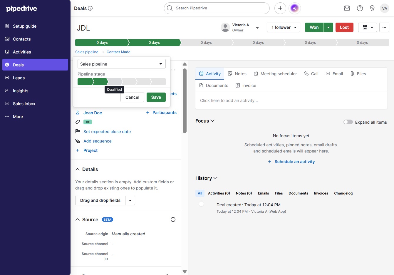Click the plus icon beside Project
This screenshot has width=394, height=275.
click(78, 150)
